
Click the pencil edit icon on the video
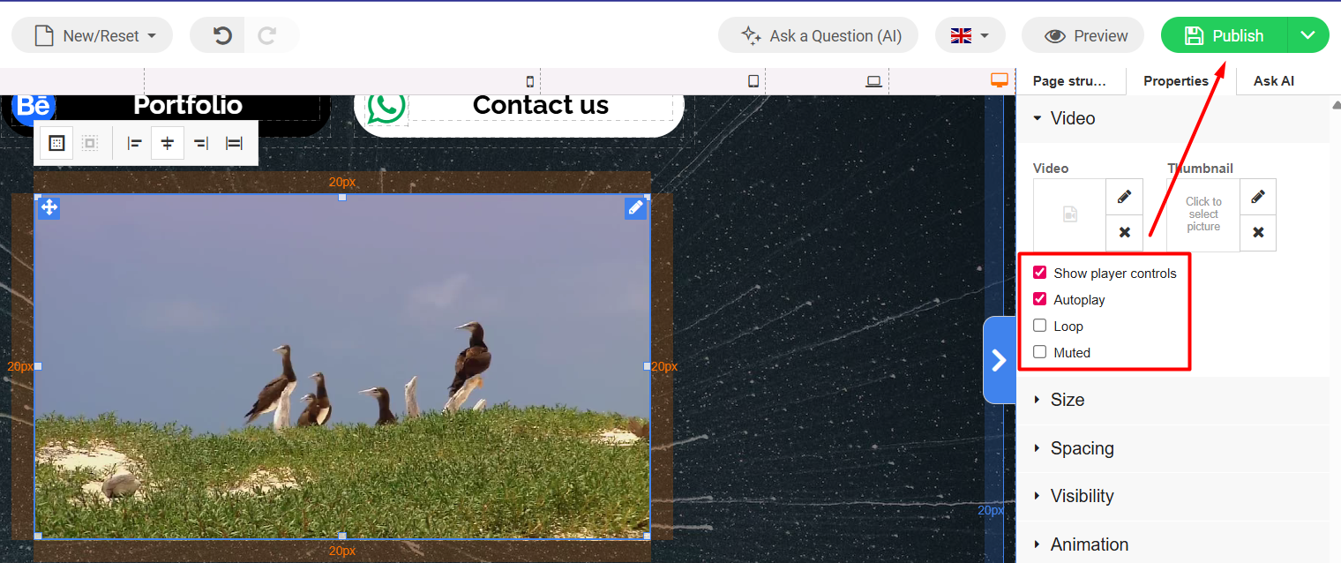635,208
